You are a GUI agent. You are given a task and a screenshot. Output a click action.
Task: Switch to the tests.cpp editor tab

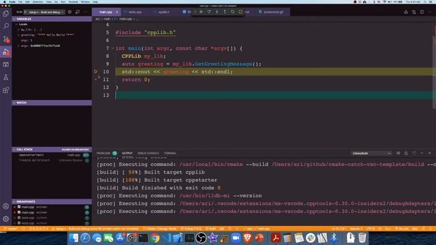(135, 12)
